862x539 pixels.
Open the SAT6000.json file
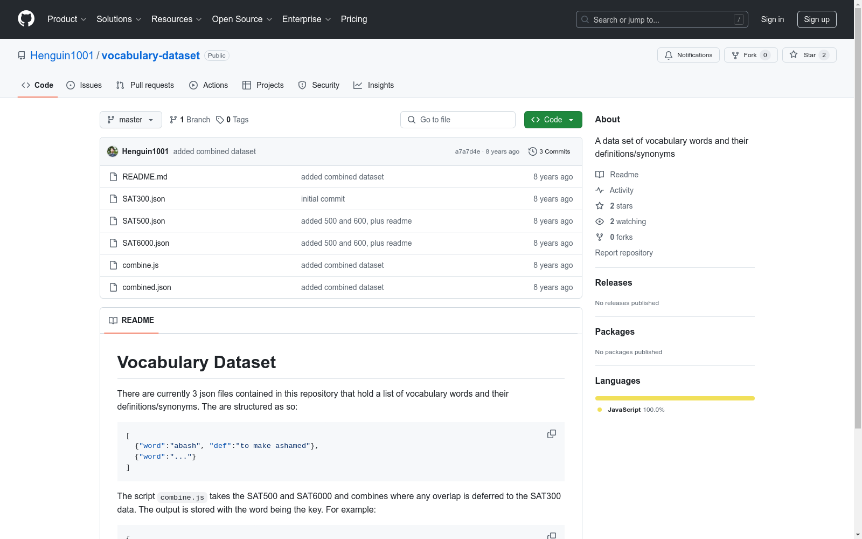point(146,243)
